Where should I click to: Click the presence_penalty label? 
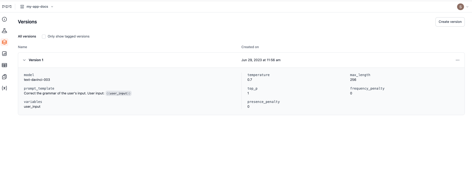263,102
